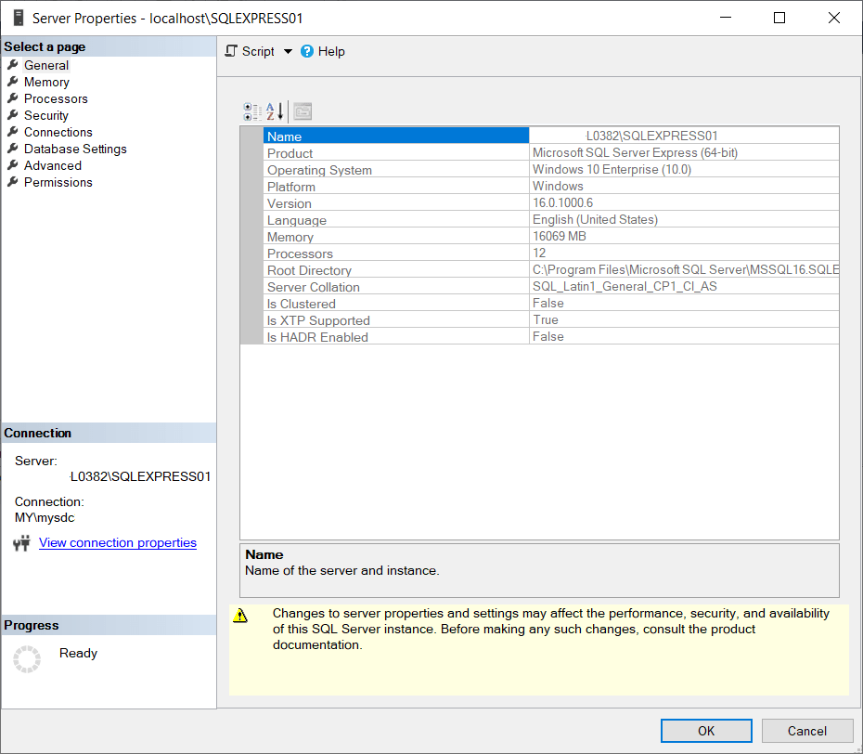This screenshot has width=863, height=754.
Task: Click the wrench icon beside Database Settings
Action: (x=13, y=149)
